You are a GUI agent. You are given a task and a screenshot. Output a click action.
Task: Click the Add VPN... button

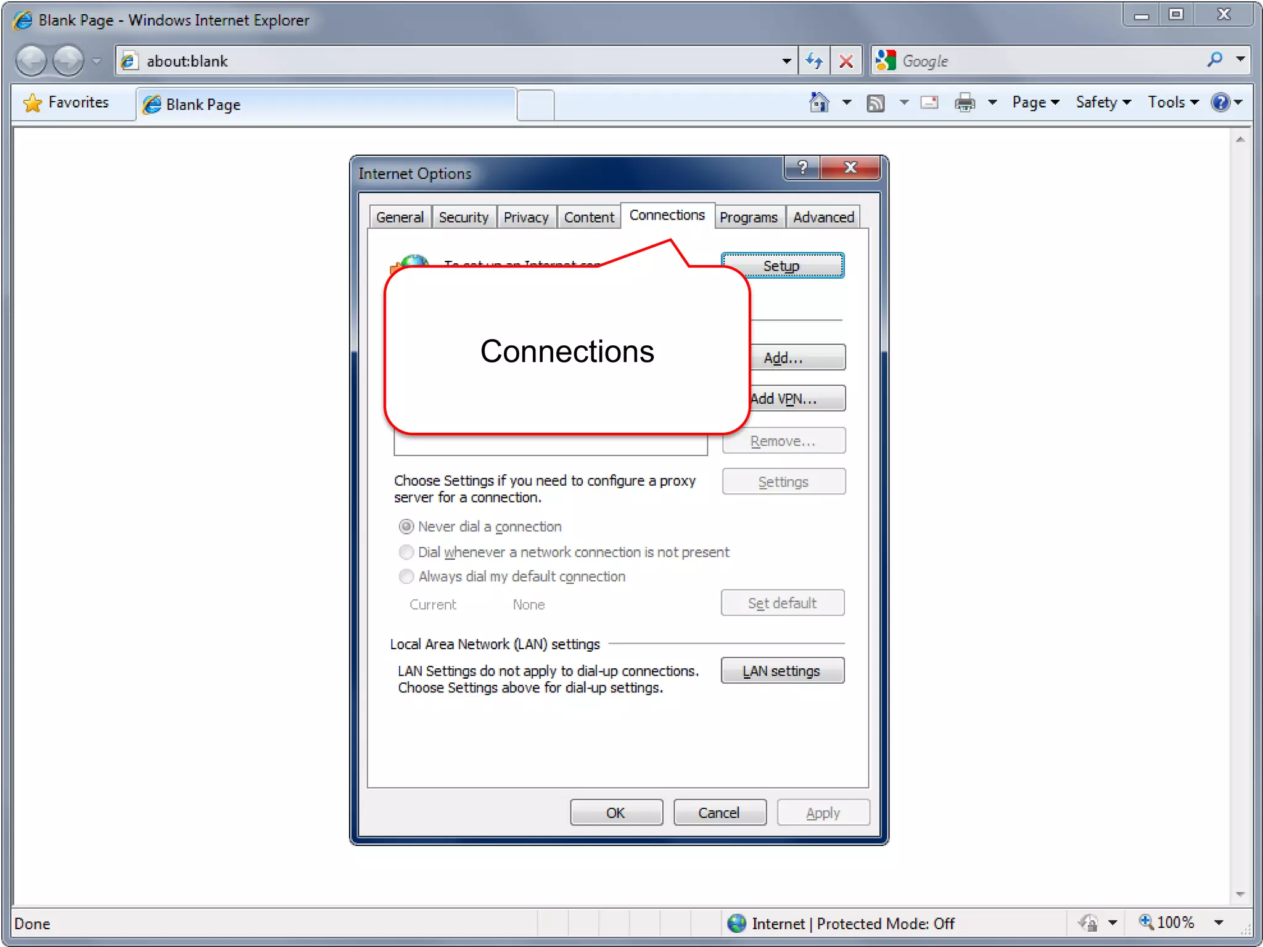pyautogui.click(x=797, y=398)
